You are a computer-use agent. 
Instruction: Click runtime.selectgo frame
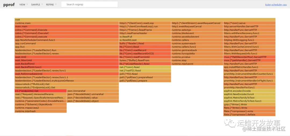point(197,30)
